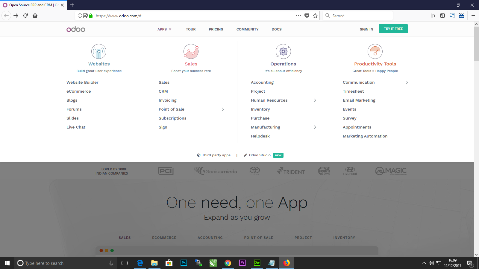Click the Odoo logo
This screenshot has height=269, width=479.
pos(76,29)
